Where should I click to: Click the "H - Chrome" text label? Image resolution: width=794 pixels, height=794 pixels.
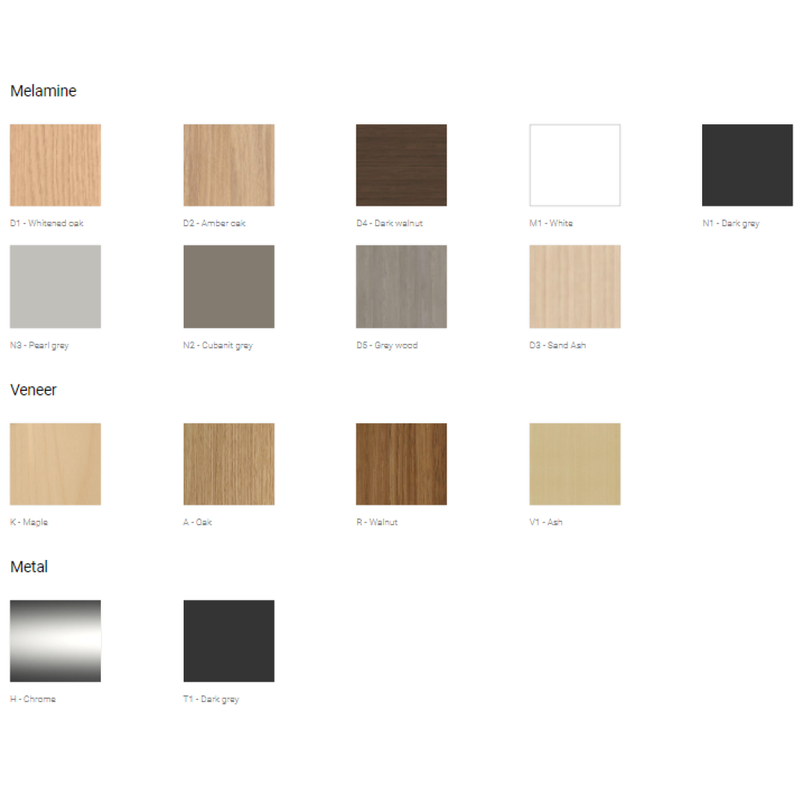tap(33, 699)
